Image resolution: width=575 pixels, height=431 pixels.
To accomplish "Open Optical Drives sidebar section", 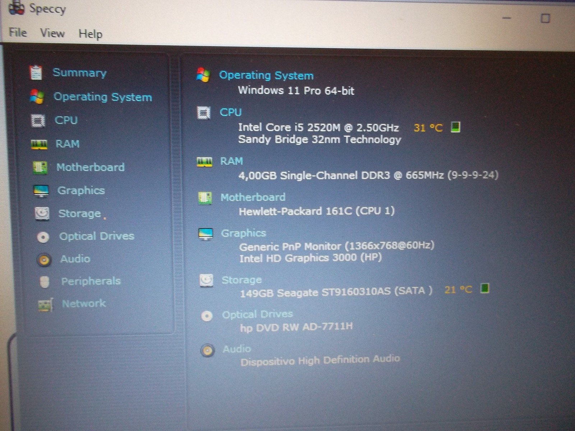I will click(97, 236).
